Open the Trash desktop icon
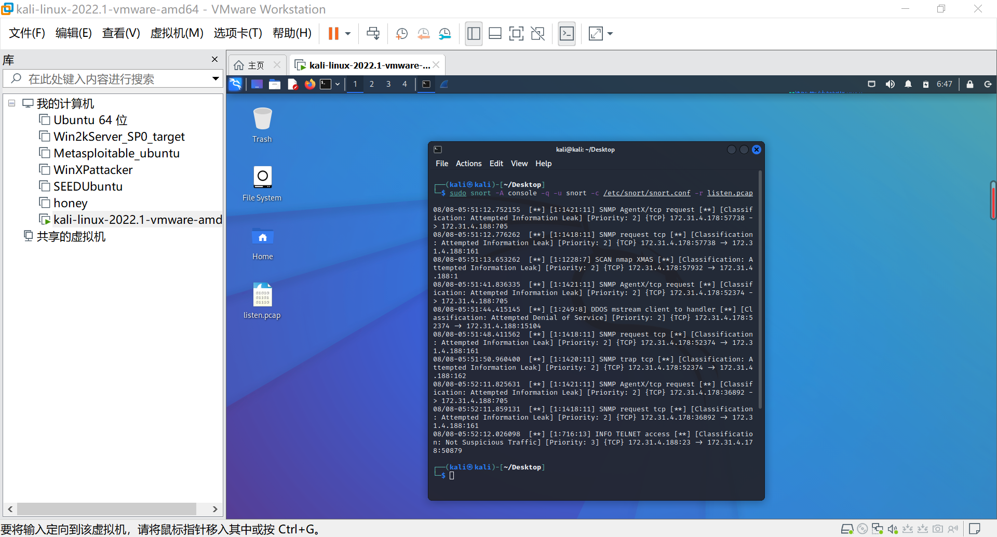The height and width of the screenshot is (537, 997). [262, 125]
